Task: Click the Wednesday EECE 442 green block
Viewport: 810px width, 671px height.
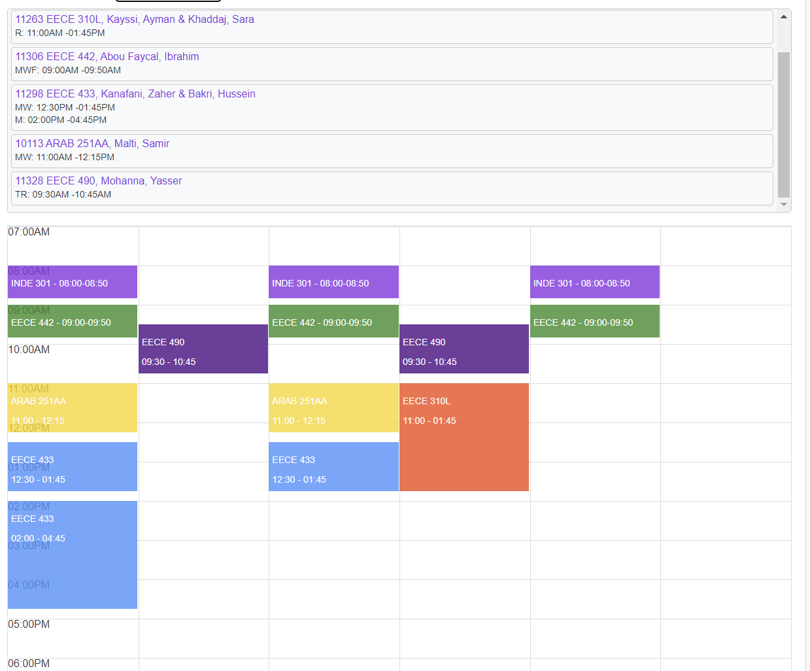Action: click(333, 321)
